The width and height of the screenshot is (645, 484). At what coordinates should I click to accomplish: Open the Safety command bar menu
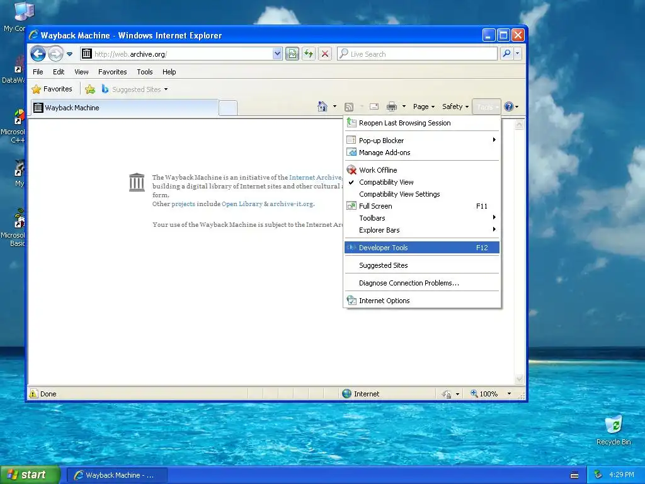(x=455, y=107)
